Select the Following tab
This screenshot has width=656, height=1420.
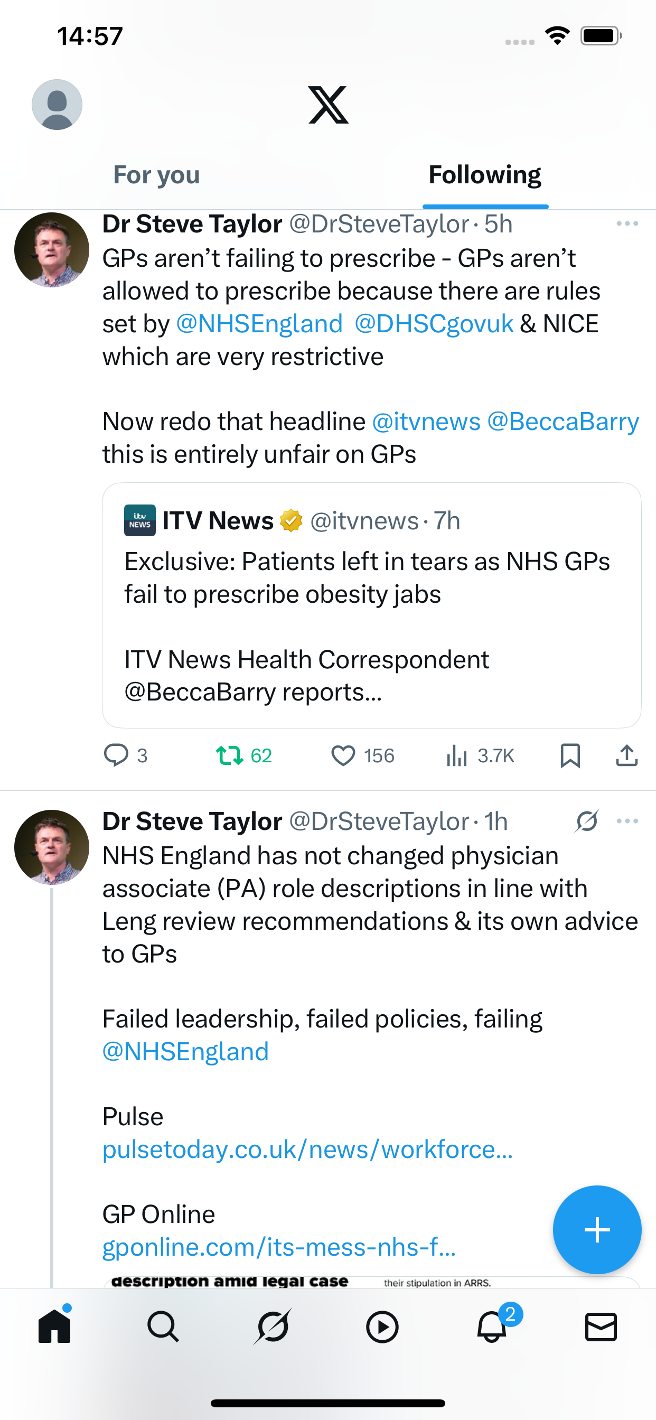[x=484, y=175]
